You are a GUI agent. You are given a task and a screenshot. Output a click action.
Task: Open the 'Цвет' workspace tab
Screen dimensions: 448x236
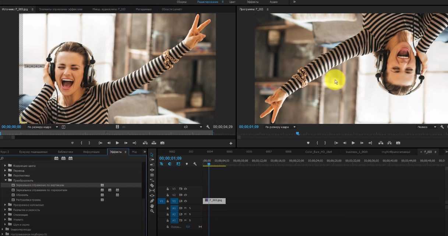coord(232,2)
